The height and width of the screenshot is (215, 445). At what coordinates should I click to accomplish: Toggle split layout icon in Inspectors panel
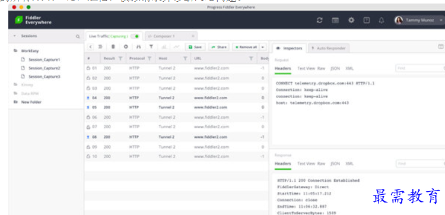coord(441,46)
